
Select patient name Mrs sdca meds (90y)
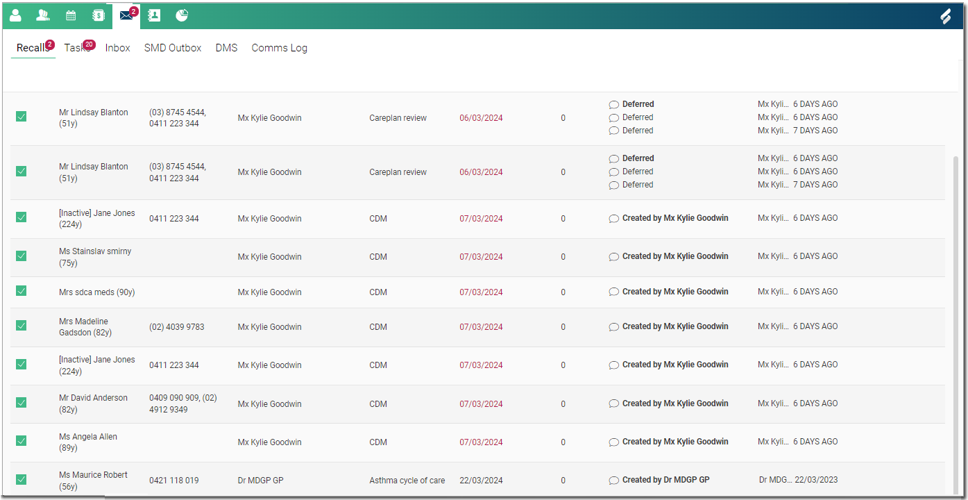click(x=97, y=292)
